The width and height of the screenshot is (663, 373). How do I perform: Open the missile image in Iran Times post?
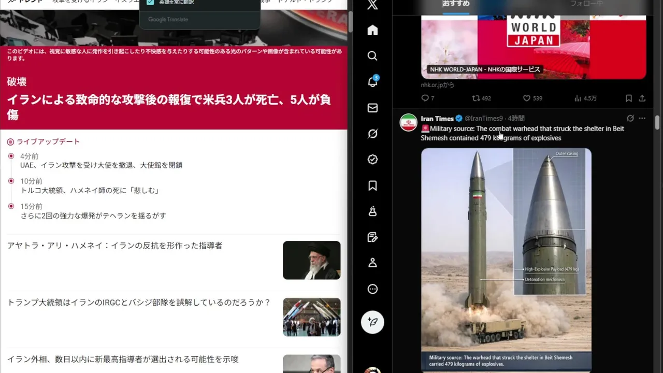click(506, 259)
